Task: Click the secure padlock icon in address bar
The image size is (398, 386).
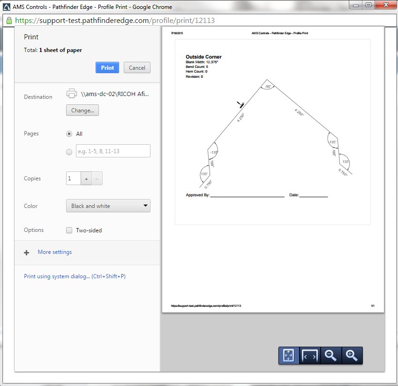Action: (x=9, y=21)
